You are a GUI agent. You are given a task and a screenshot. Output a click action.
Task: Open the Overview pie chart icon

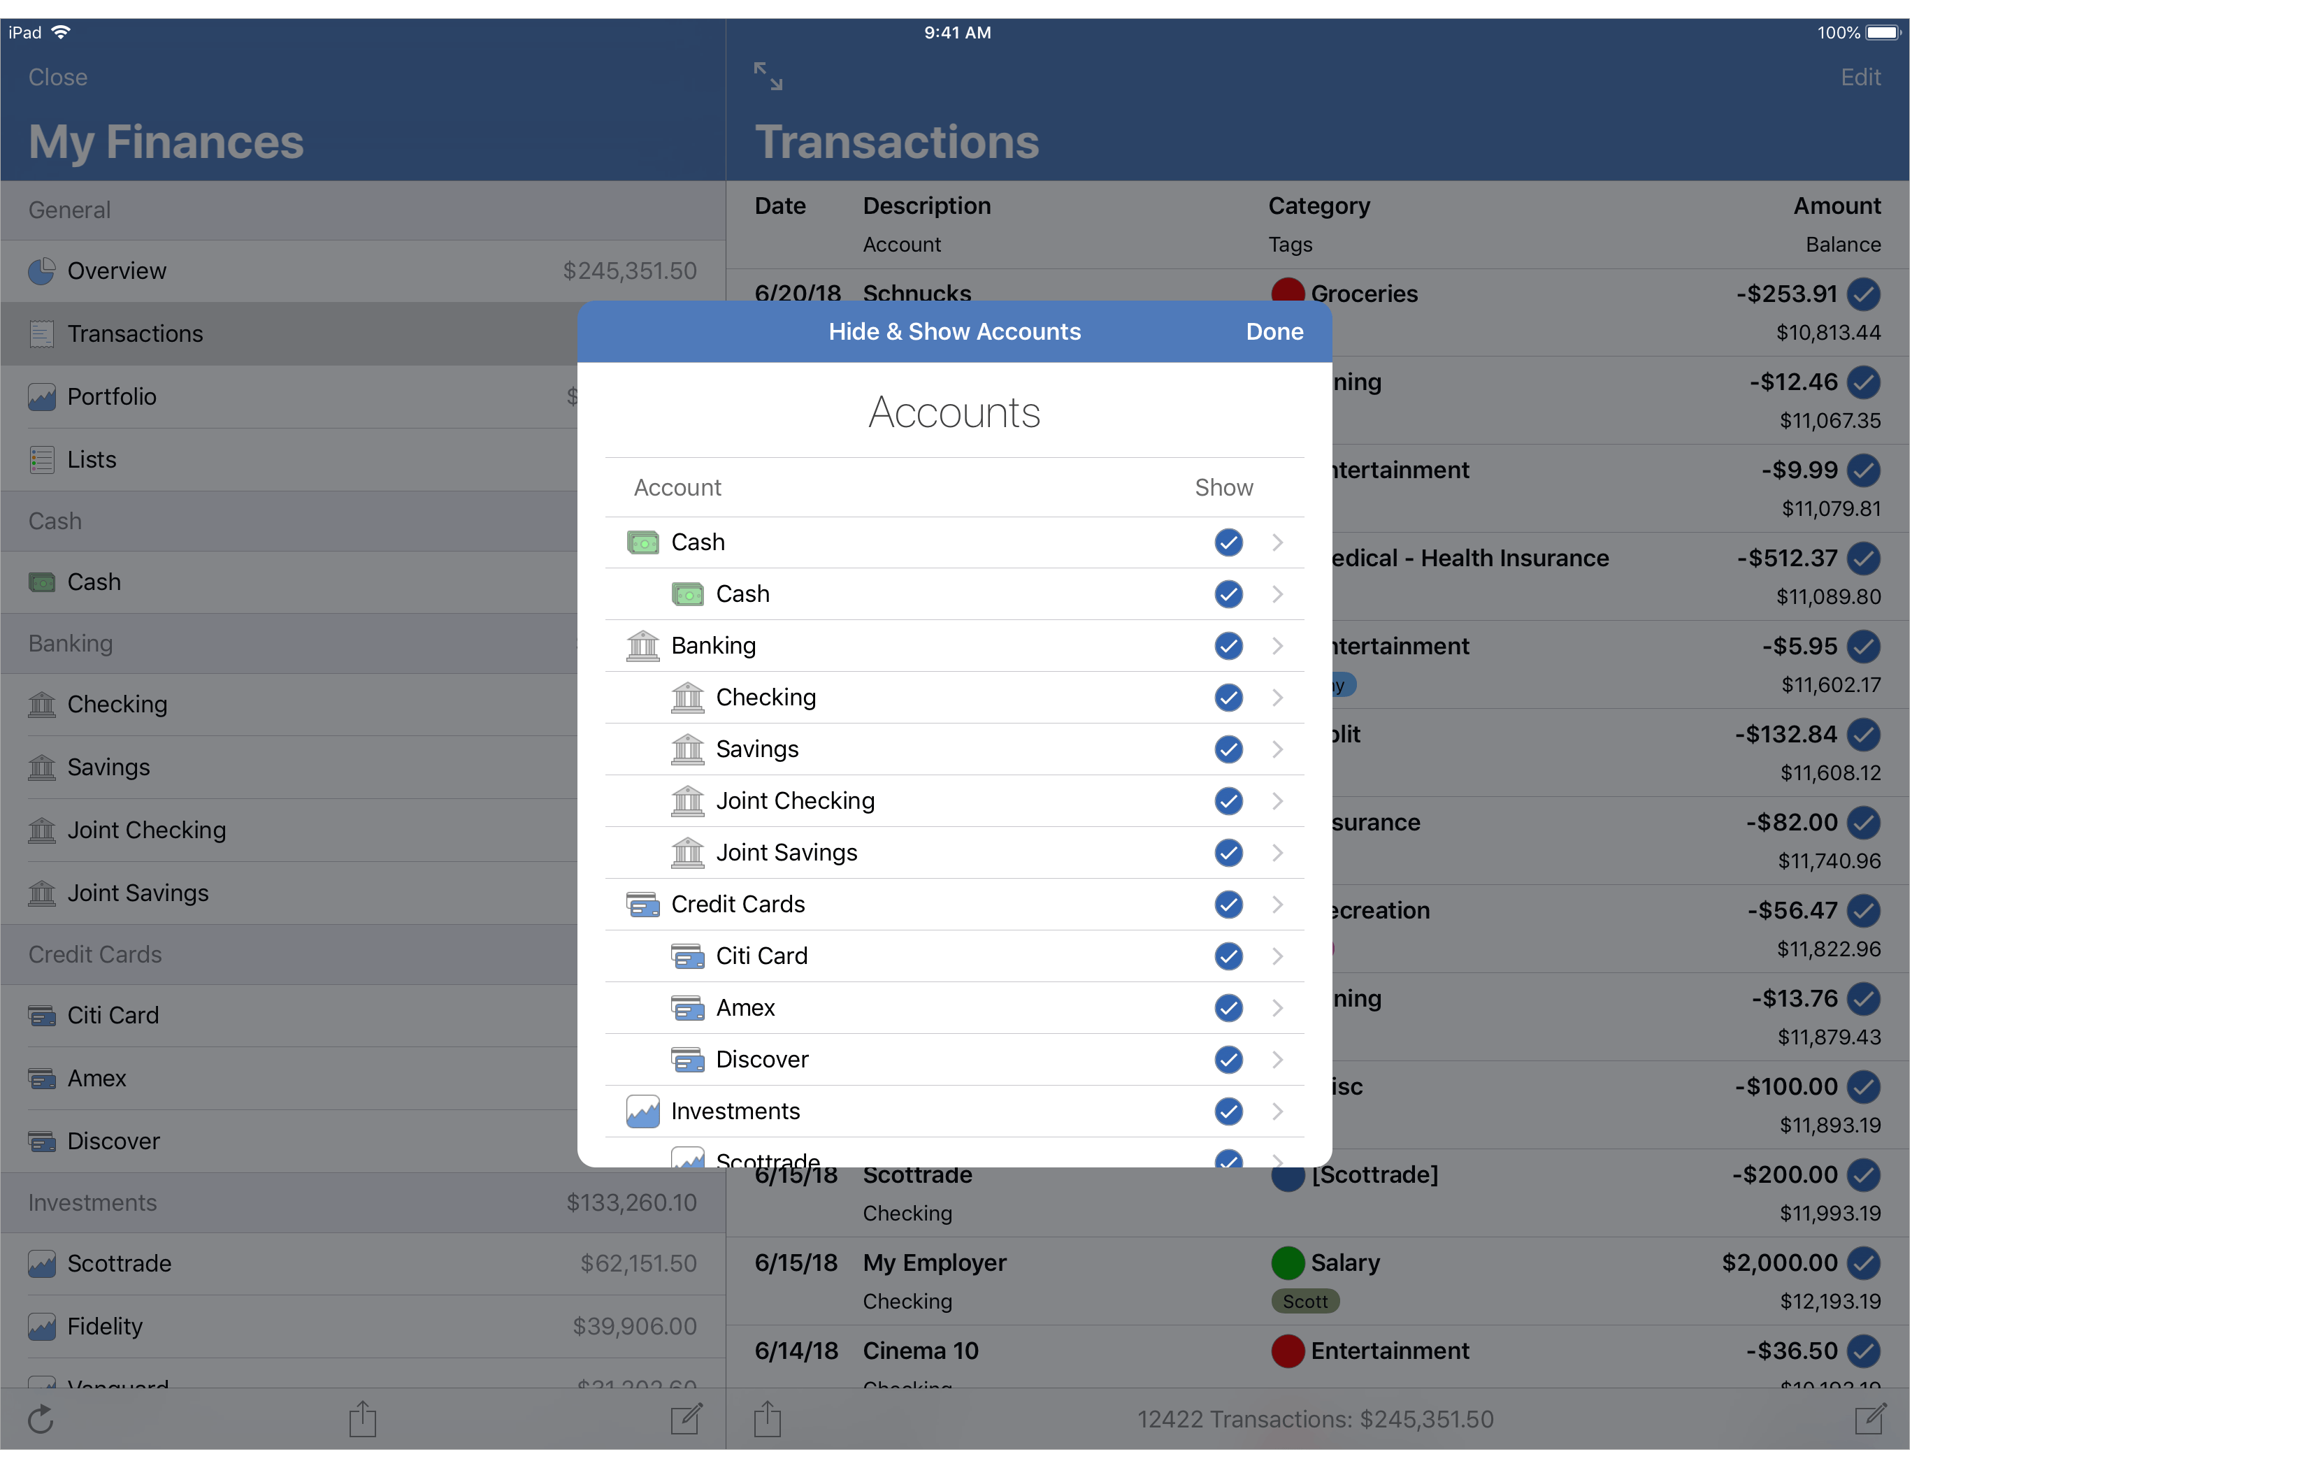(x=41, y=271)
